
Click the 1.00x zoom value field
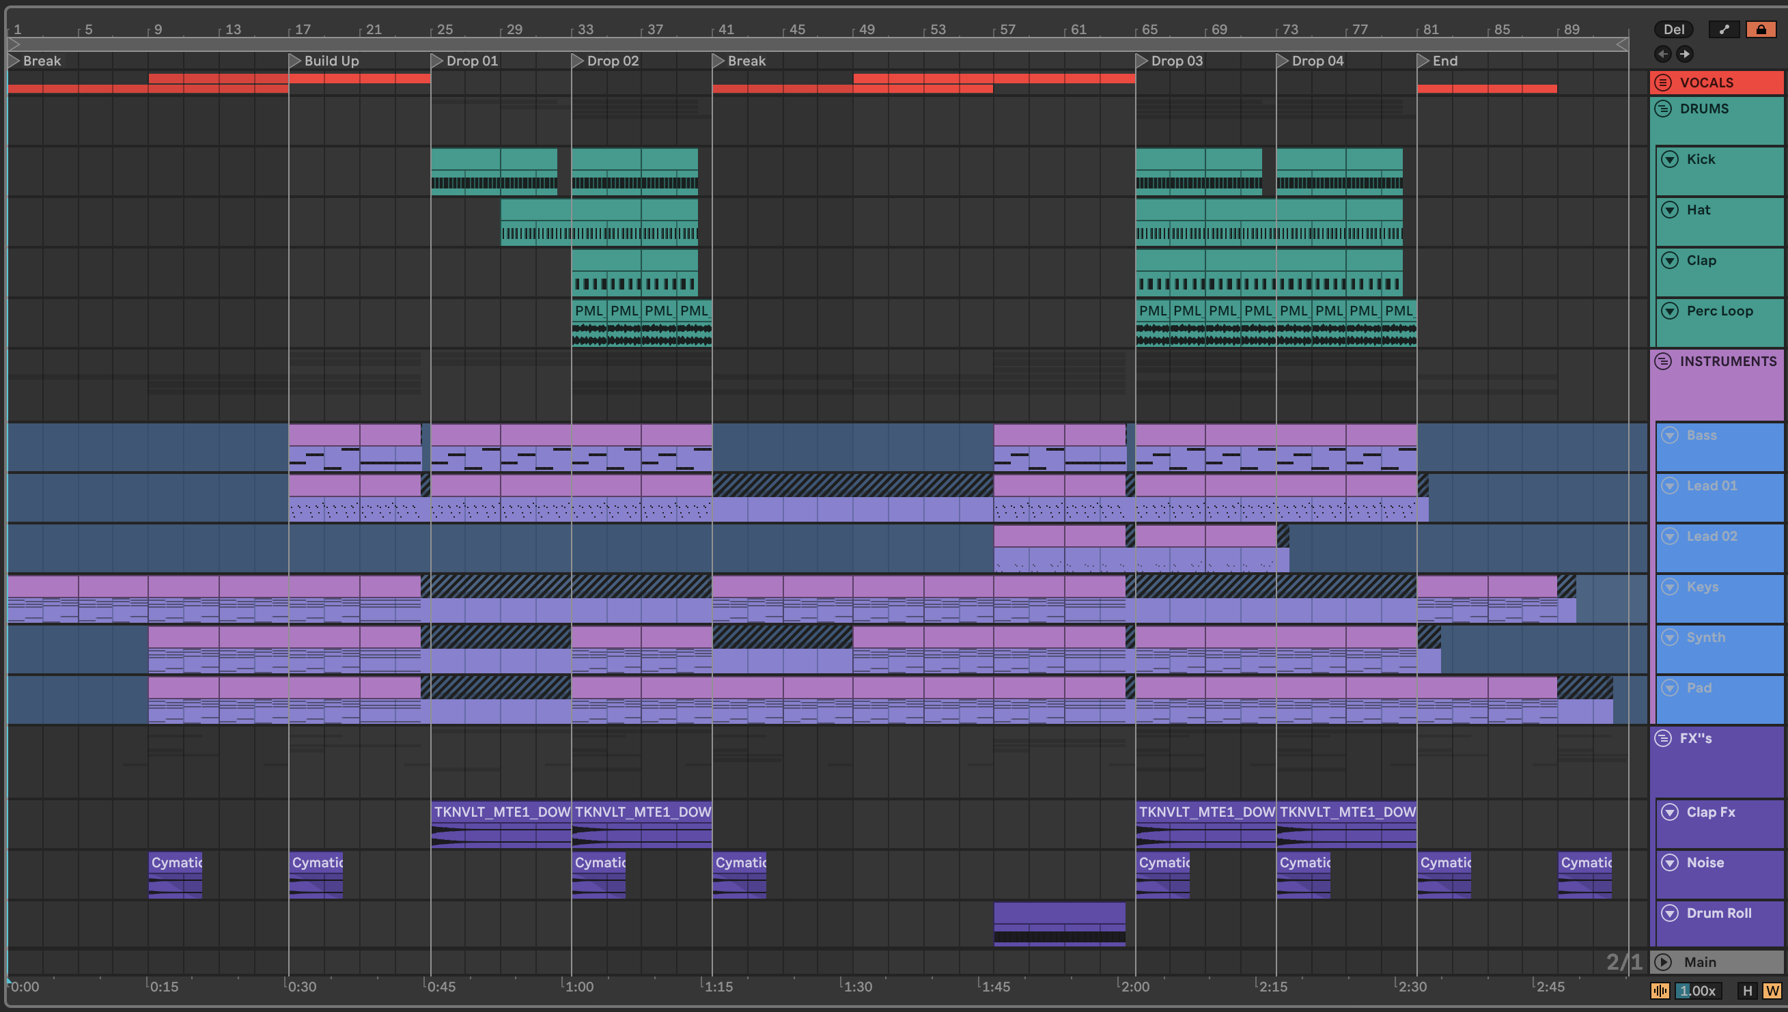[1699, 991]
